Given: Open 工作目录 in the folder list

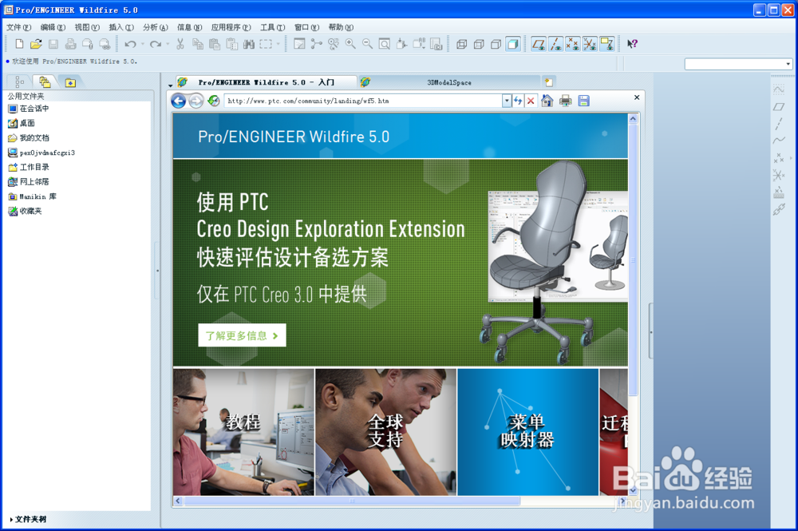Looking at the screenshot, I should pyautogui.click(x=29, y=167).
